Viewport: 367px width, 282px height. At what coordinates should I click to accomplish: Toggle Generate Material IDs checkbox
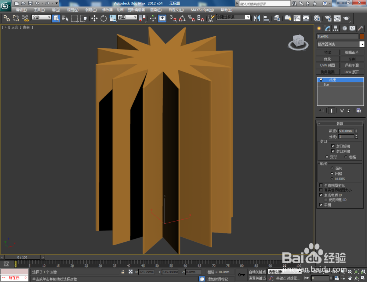coord(321,195)
